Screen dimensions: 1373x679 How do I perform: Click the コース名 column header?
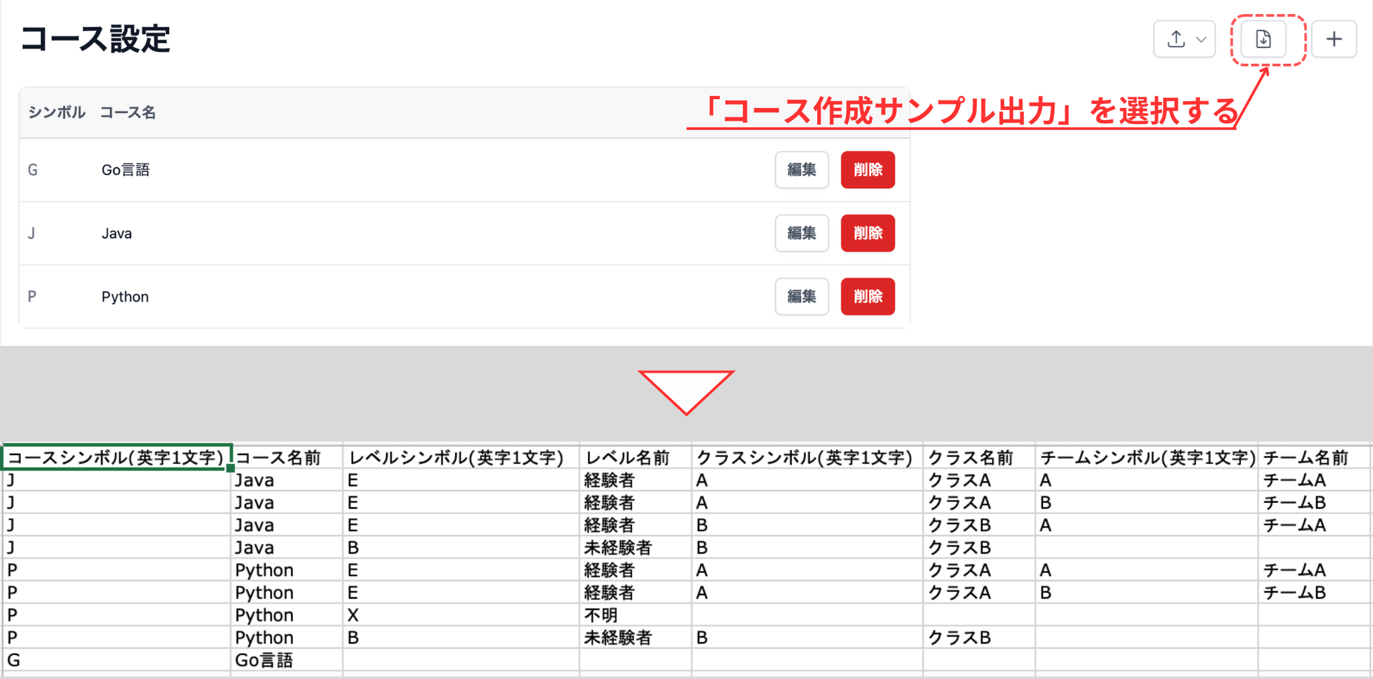click(x=128, y=112)
